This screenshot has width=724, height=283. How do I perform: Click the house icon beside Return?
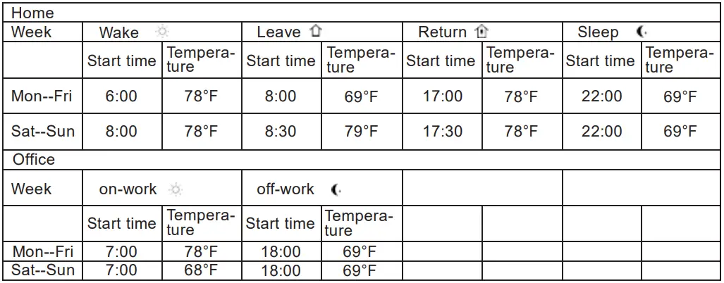482,32
